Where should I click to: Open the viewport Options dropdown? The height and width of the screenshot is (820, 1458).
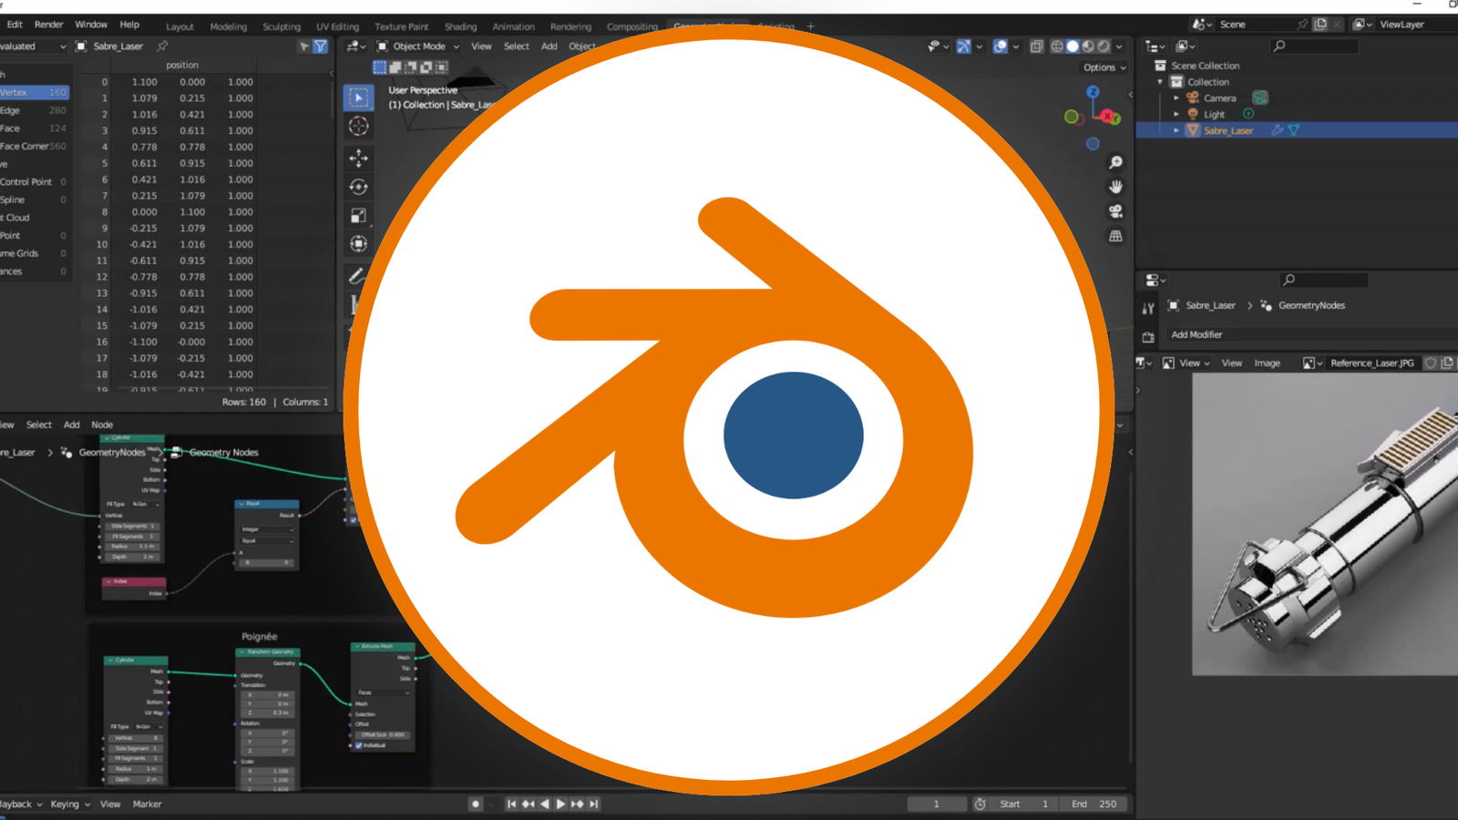[1104, 67]
